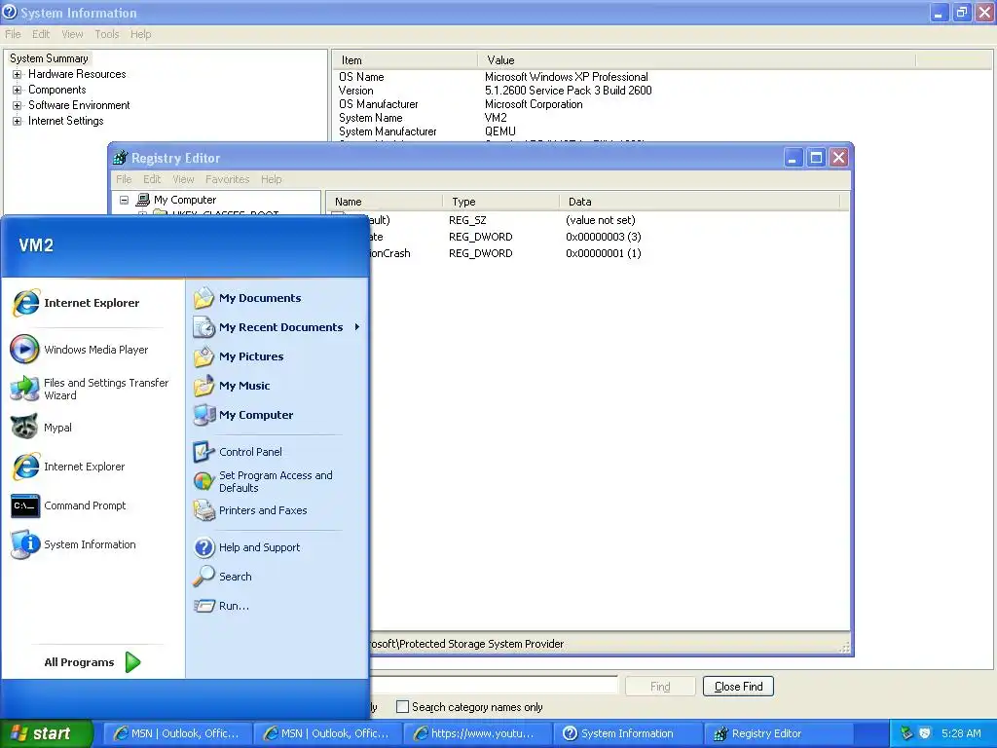This screenshot has width=997, height=748.
Task: Click the security shield tray icon
Action: point(925,733)
